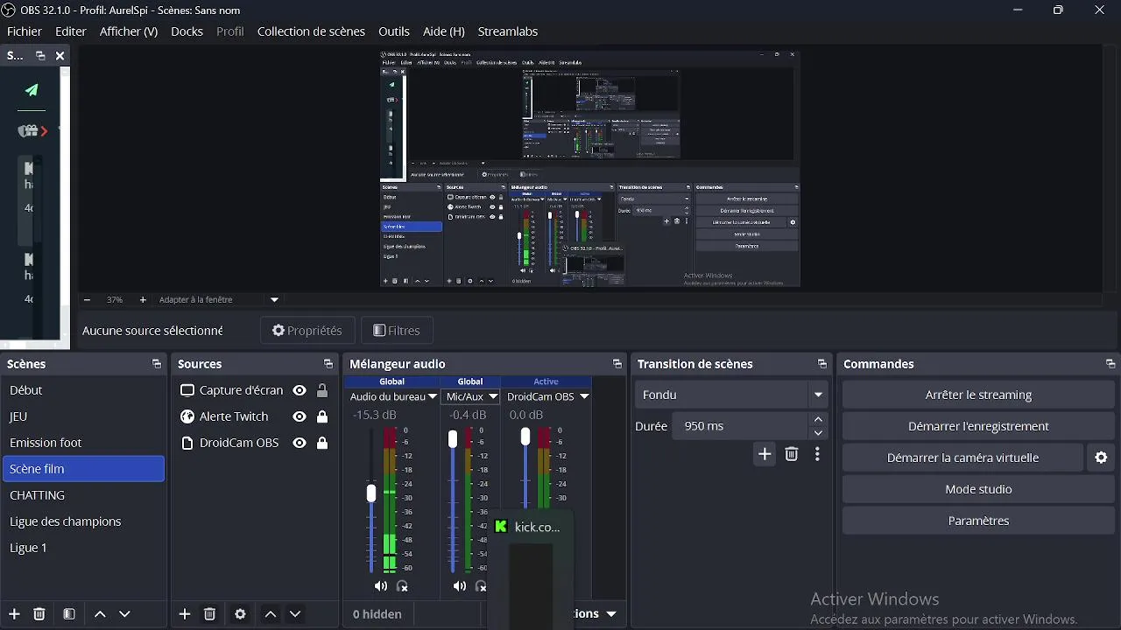
Task: Open the Afficher (V) menu
Action: (x=129, y=31)
